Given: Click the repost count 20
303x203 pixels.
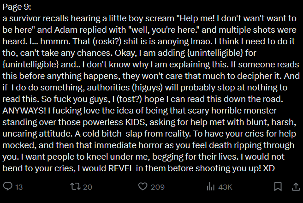Looking at the screenshot, I should point(87,187).
